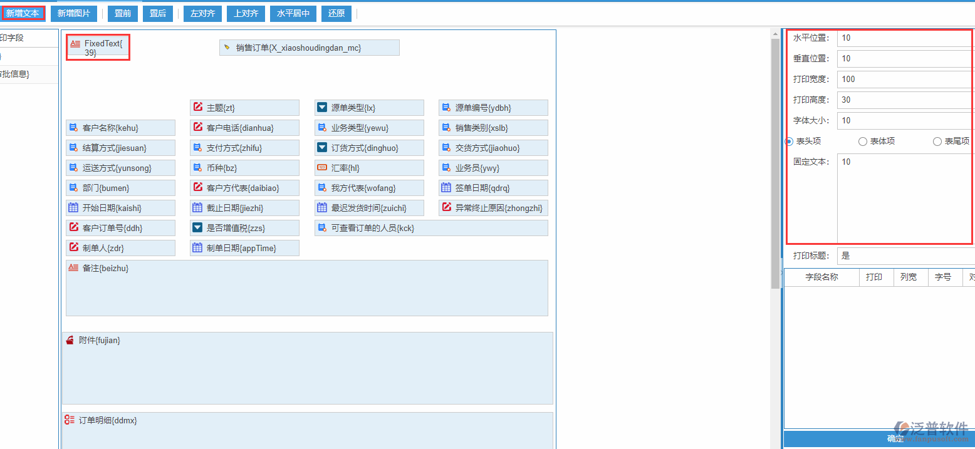
Task: Click the pencil icon beside 销售订单 title field
Action: tap(227, 48)
